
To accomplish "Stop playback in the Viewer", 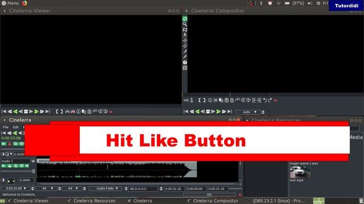I will tap(26, 112).
